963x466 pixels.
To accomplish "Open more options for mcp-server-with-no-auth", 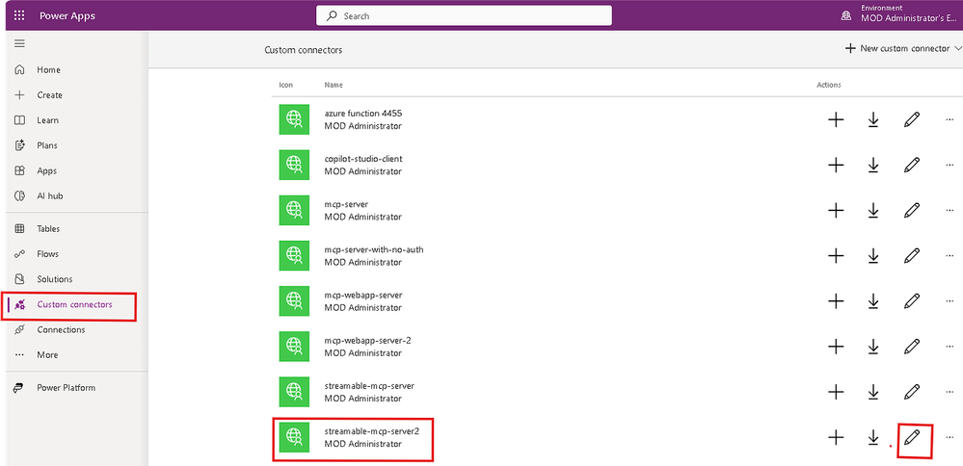I will click(x=950, y=256).
